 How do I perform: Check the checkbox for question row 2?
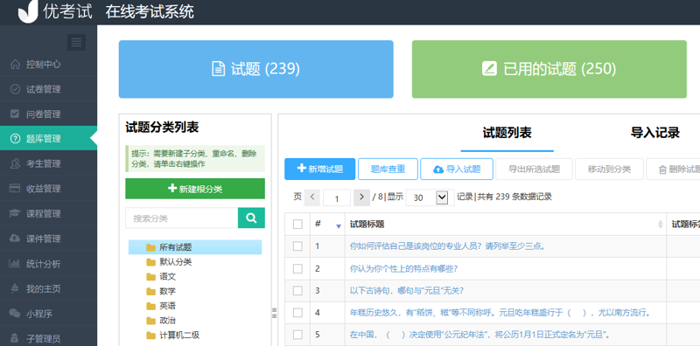tap(297, 268)
